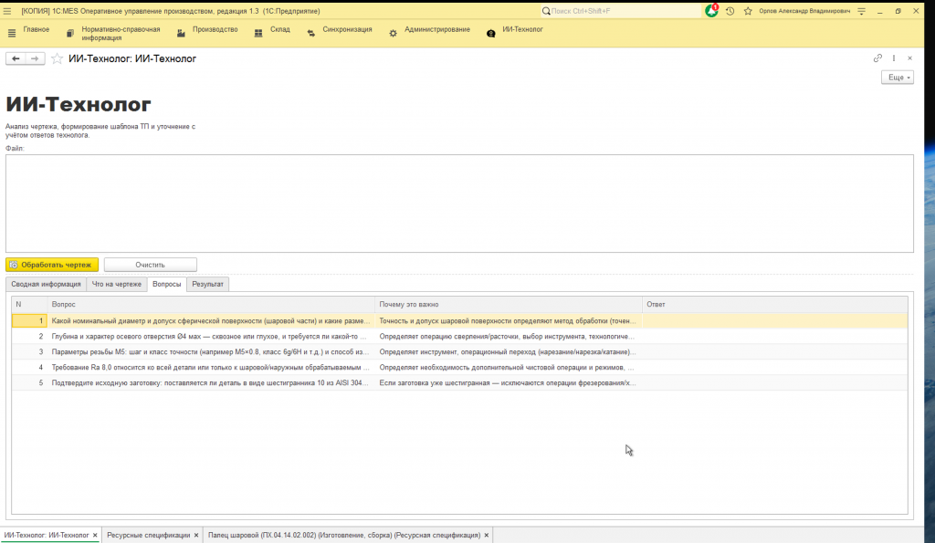Click explanation Определяет инструмент, операционный переход
This screenshot has height=543, width=935.
click(508, 351)
